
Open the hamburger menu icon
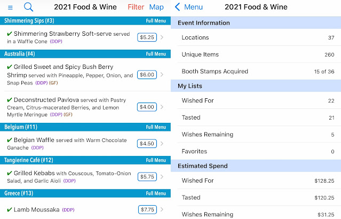pos(10,7)
